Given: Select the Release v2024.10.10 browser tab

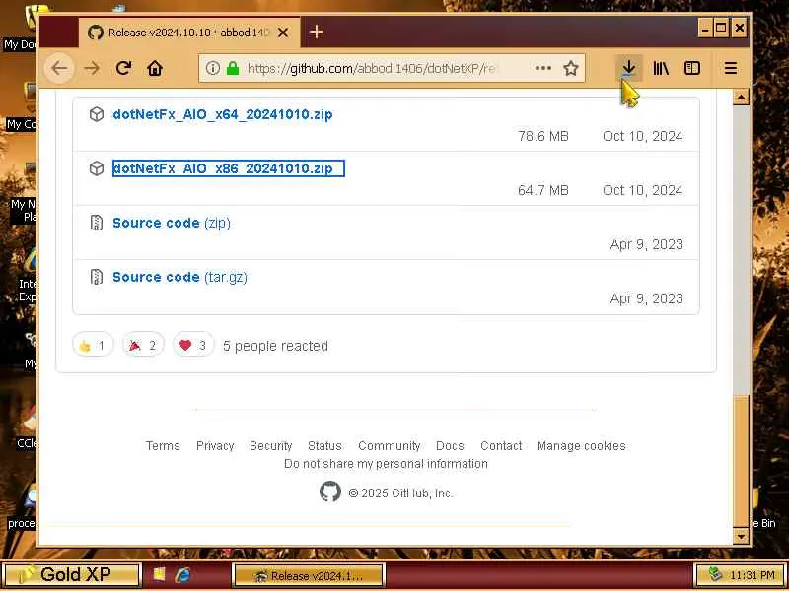Looking at the screenshot, I should [189, 33].
